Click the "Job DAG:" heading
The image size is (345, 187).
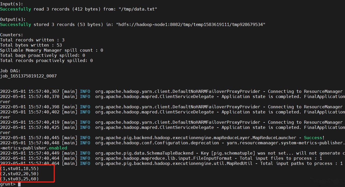(x=10, y=71)
